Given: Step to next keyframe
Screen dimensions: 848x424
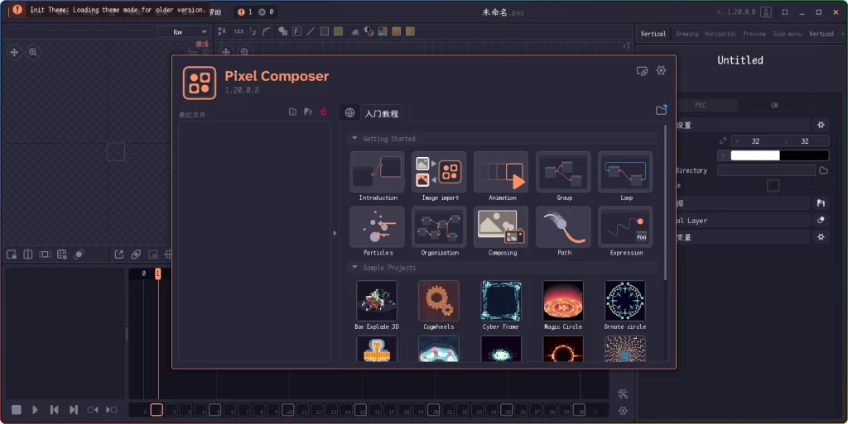Looking at the screenshot, I should (x=112, y=410).
